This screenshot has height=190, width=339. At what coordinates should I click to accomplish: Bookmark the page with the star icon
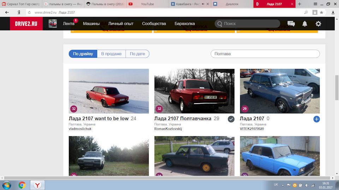(x=321, y=13)
